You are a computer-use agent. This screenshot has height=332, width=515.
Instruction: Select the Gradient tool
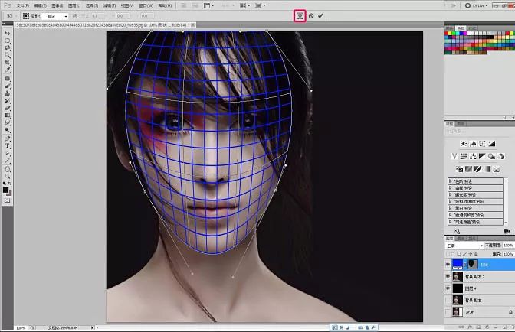[7, 116]
